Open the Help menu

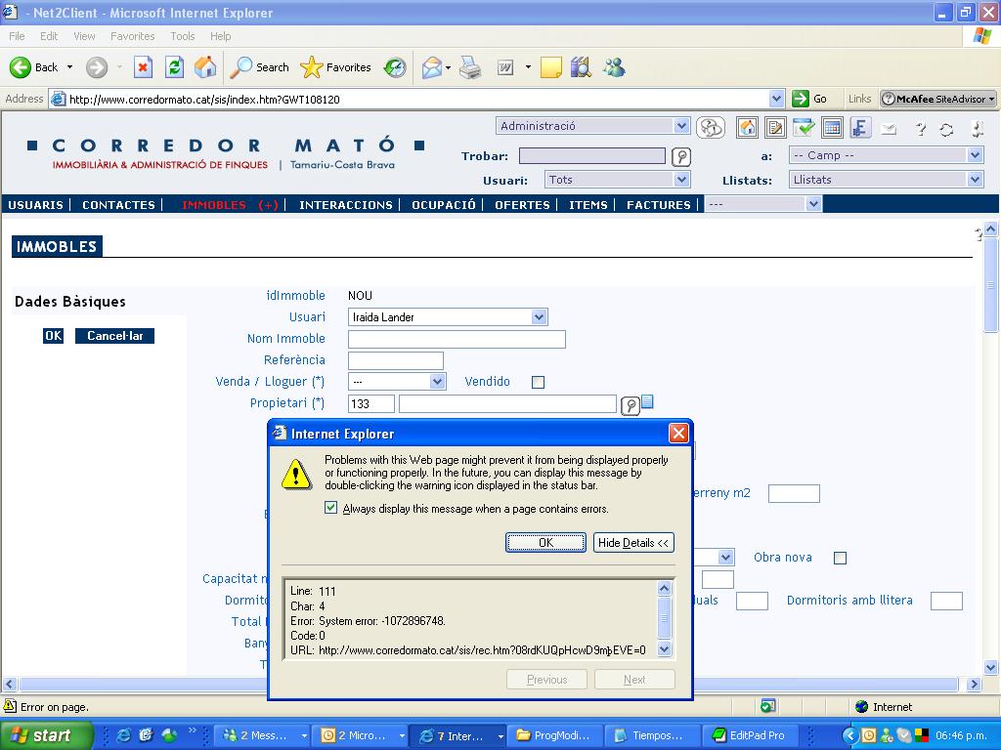click(x=220, y=36)
